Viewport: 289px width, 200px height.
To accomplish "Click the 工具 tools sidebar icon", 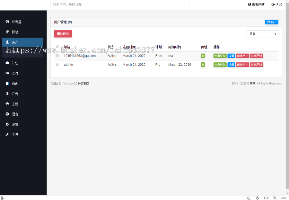I will 7,134.
